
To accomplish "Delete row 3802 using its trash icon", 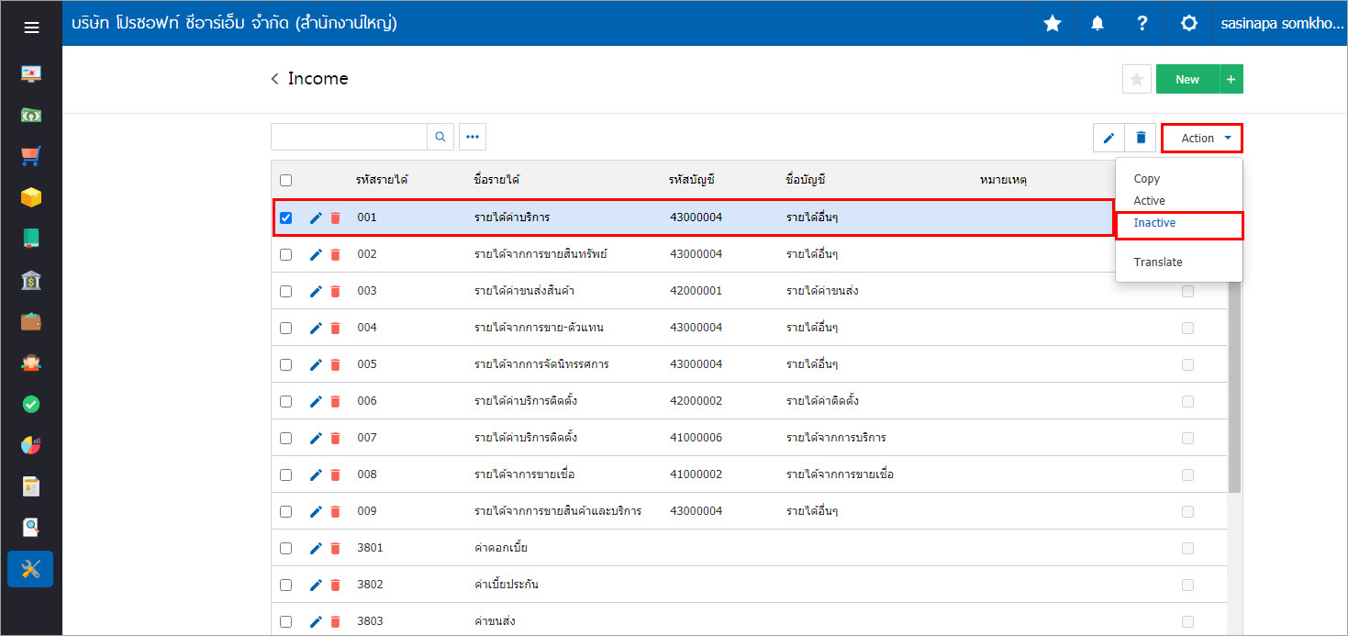I will pos(335,585).
